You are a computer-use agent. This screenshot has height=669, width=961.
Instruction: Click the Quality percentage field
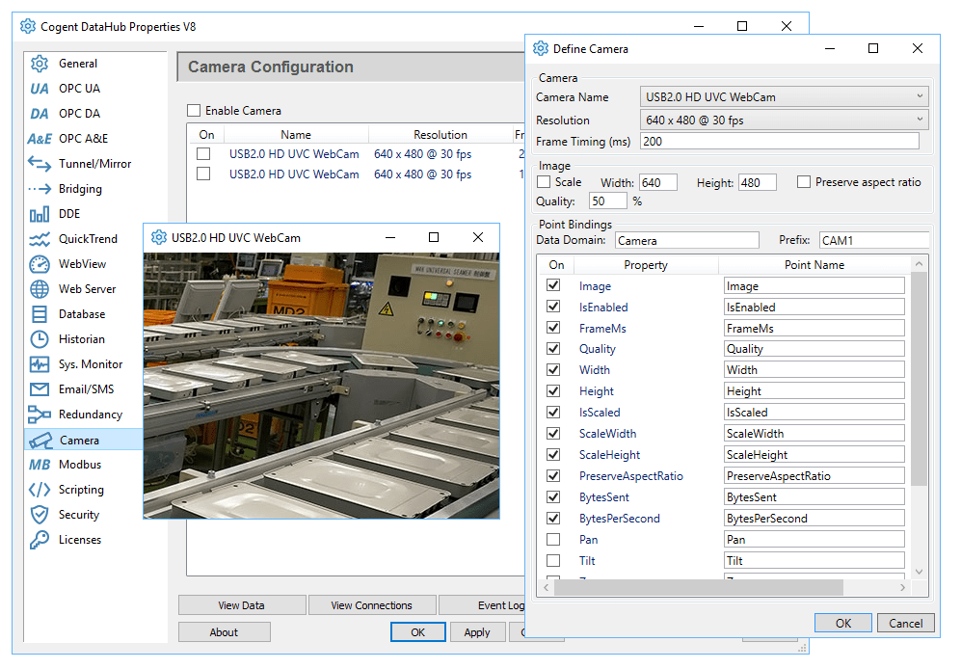608,201
